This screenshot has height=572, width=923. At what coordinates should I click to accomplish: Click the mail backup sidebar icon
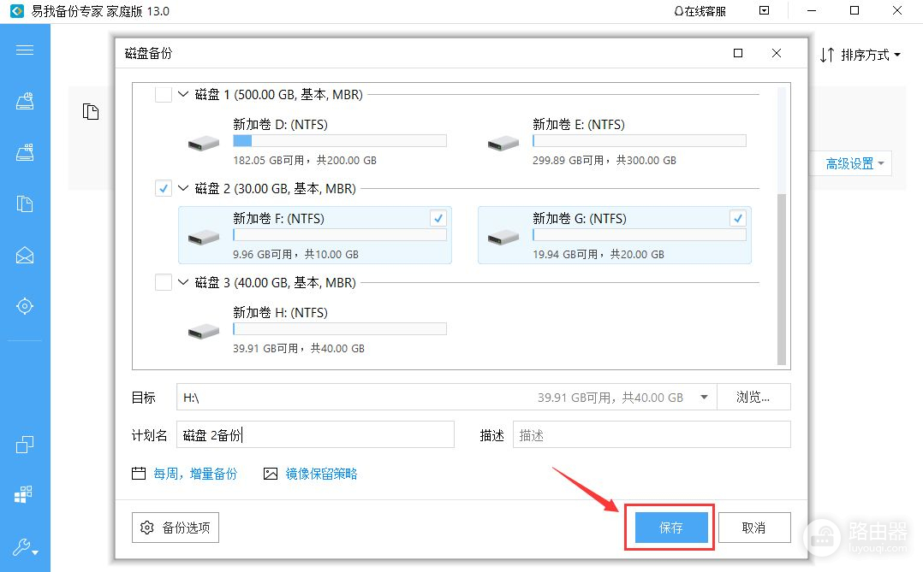[x=25, y=255]
